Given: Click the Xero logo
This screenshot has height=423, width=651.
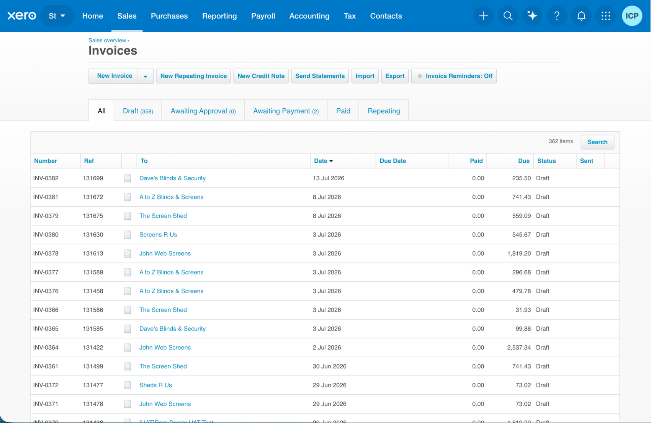Looking at the screenshot, I should pyautogui.click(x=22, y=16).
